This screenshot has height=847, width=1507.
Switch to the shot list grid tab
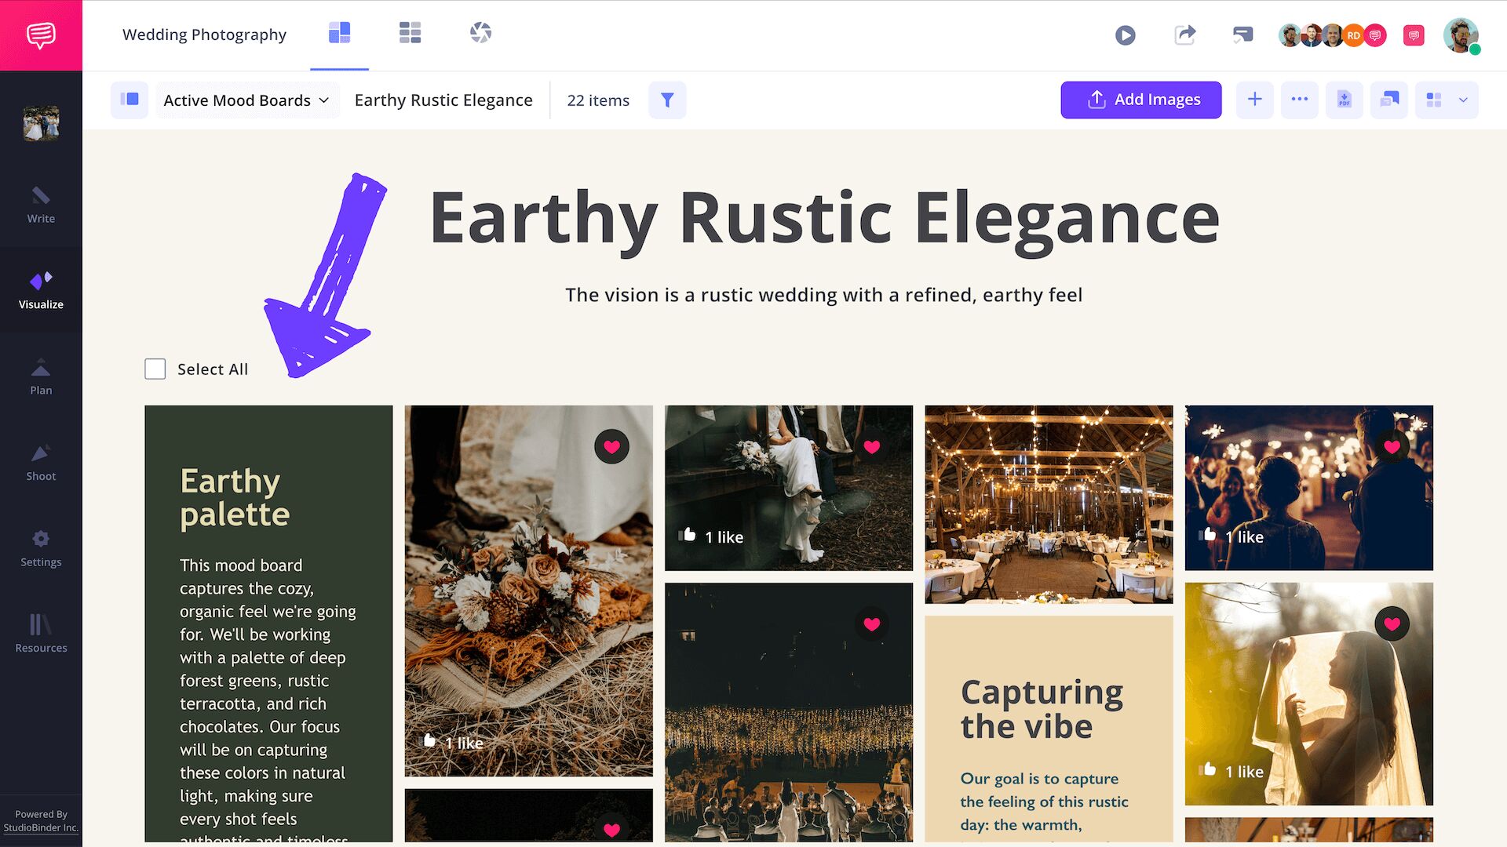coord(410,33)
